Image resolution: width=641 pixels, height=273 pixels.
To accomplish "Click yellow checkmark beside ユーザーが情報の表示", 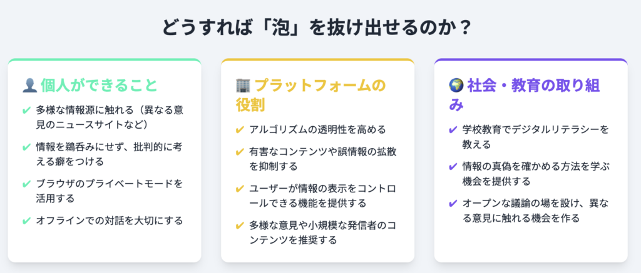I will click(x=240, y=189).
